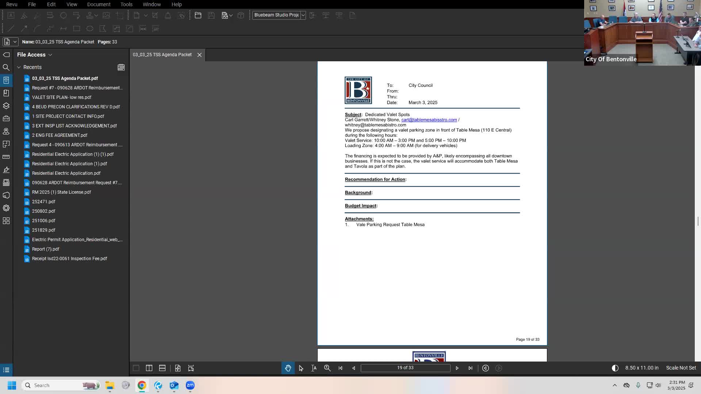Open the Edit menu
This screenshot has width=701, height=394.
[51, 4]
